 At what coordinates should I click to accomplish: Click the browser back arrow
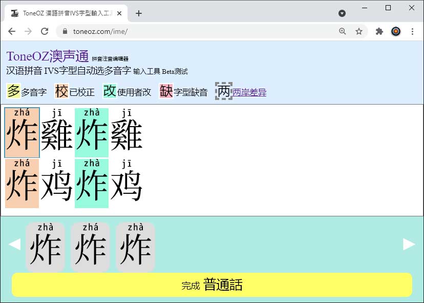coord(12,31)
